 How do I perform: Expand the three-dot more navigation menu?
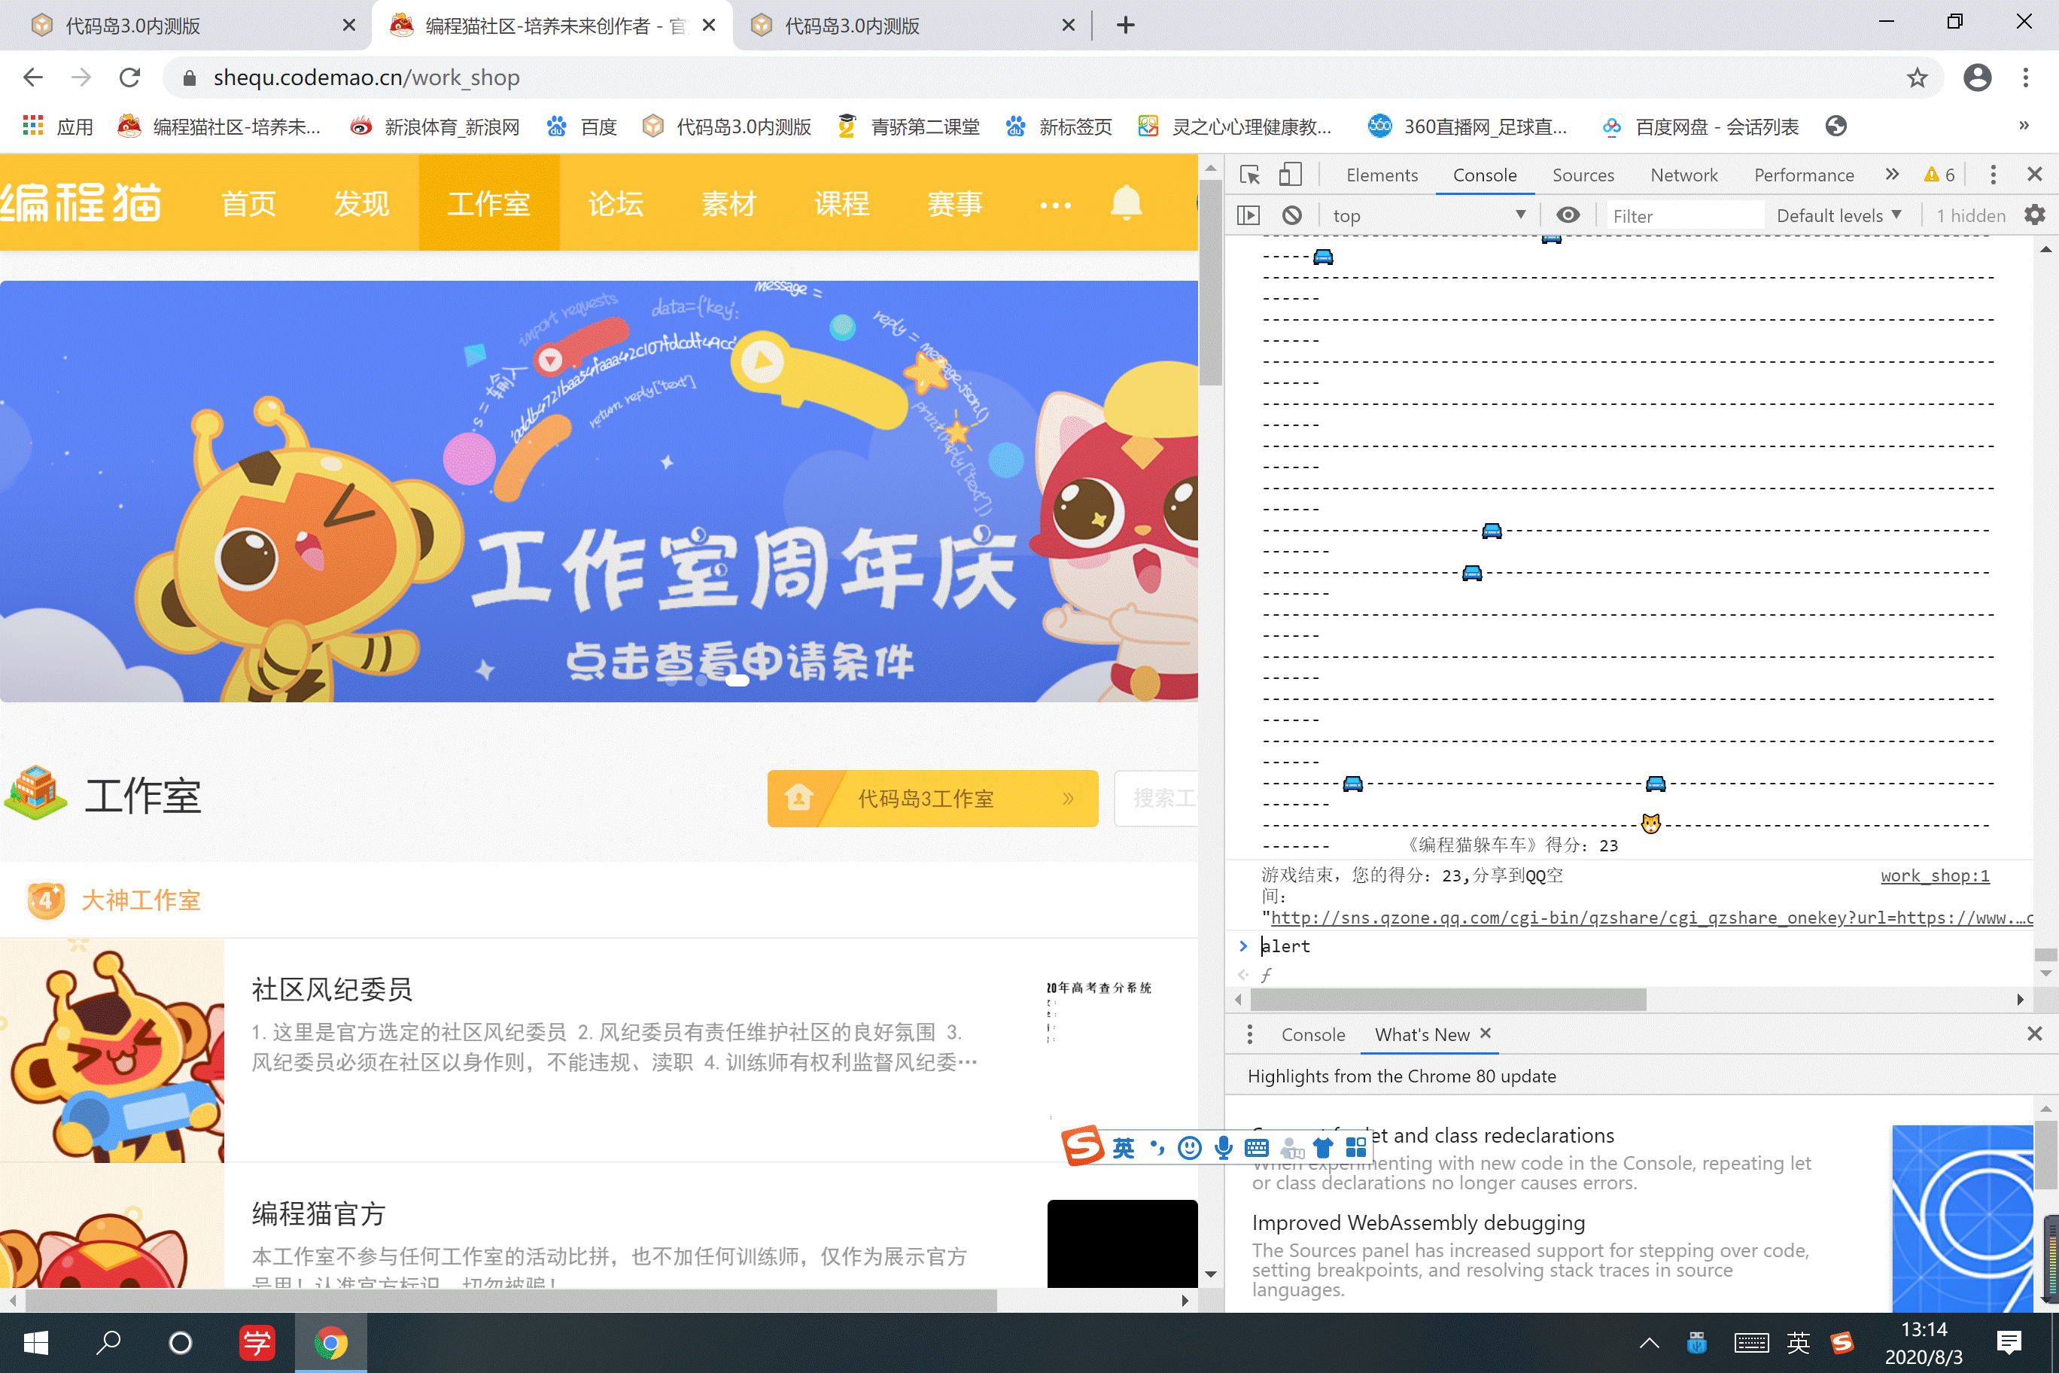(x=1055, y=205)
